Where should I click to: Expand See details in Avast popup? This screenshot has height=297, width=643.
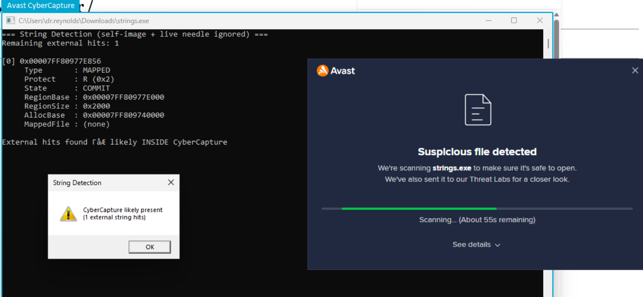[x=476, y=245]
